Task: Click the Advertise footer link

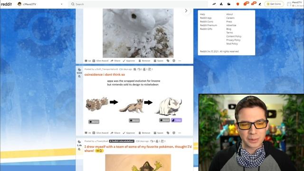Action: [x=231, y=25]
